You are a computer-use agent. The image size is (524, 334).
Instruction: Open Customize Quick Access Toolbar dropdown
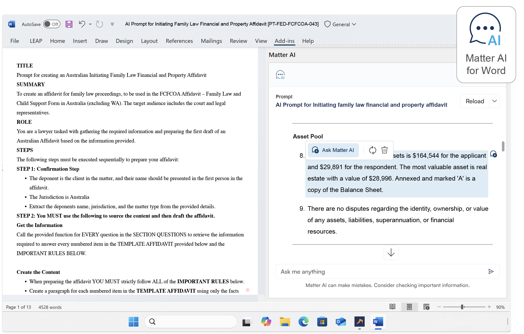[x=112, y=24]
